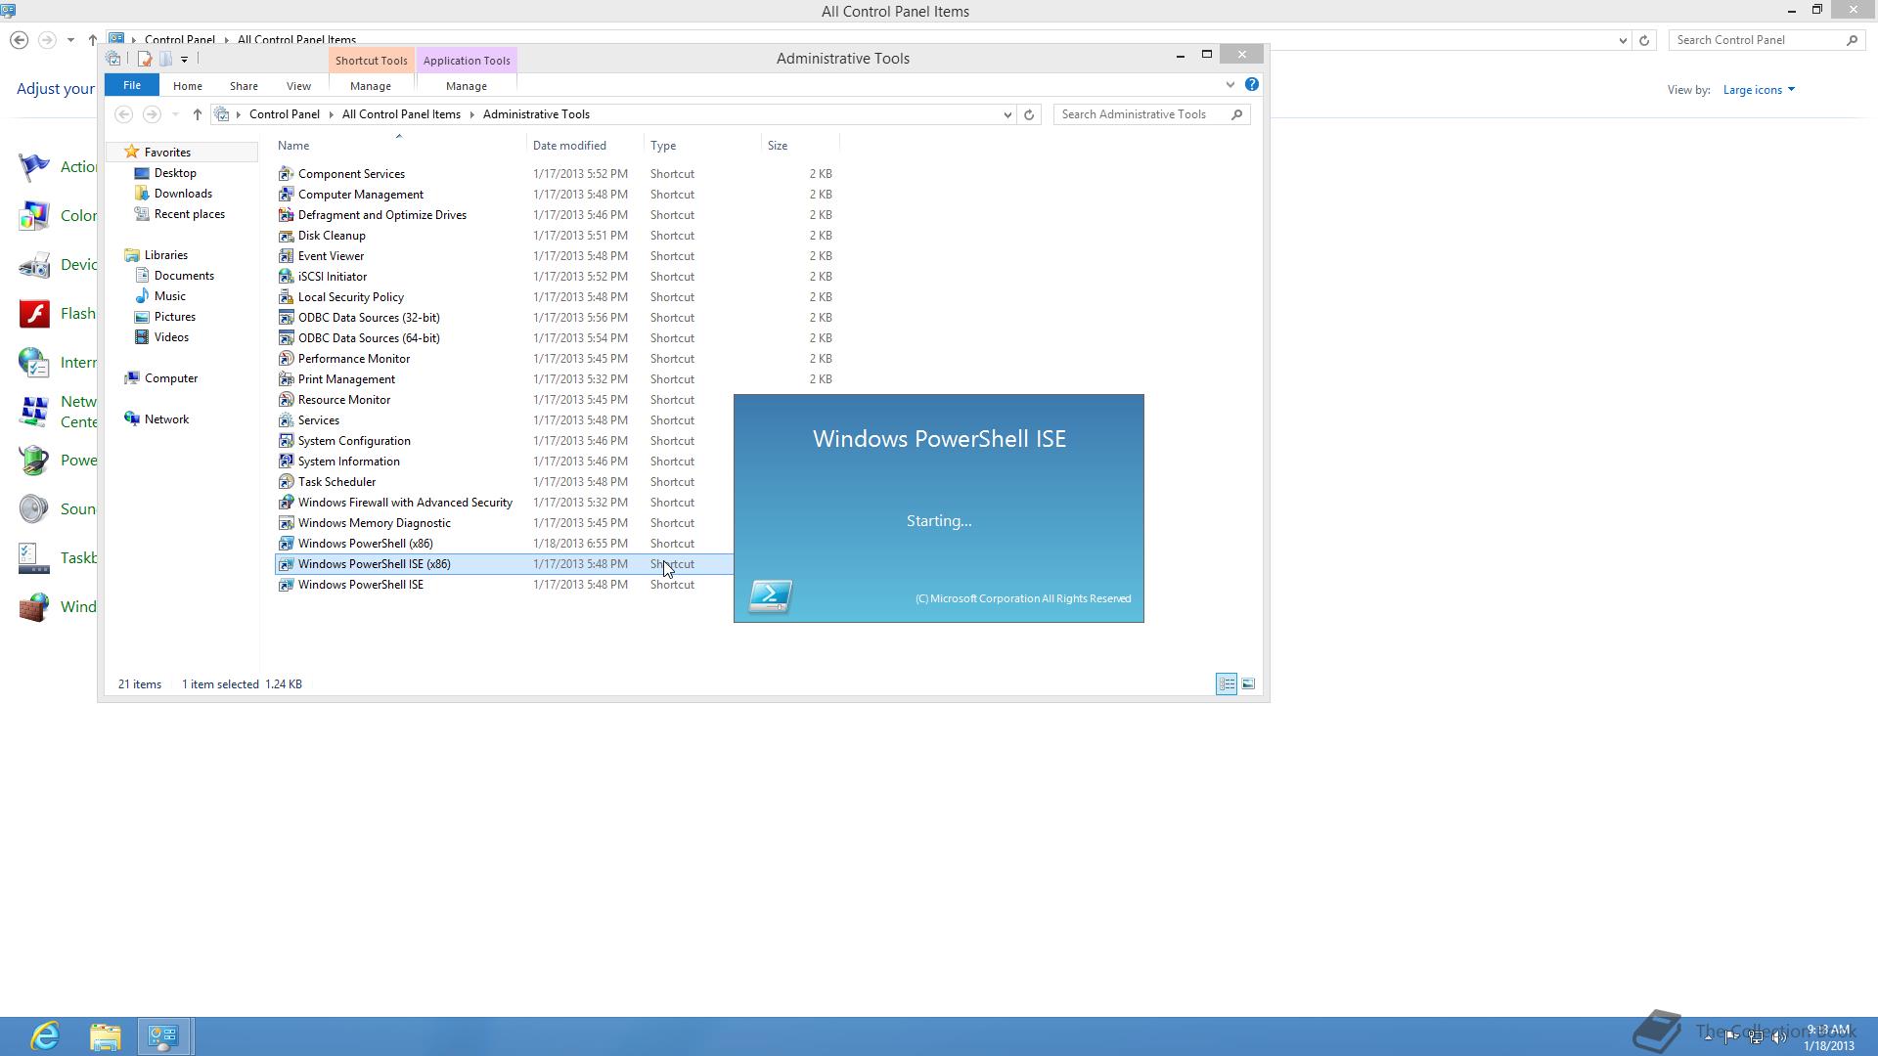
Task: Sort by the Name column header
Action: pos(293,146)
